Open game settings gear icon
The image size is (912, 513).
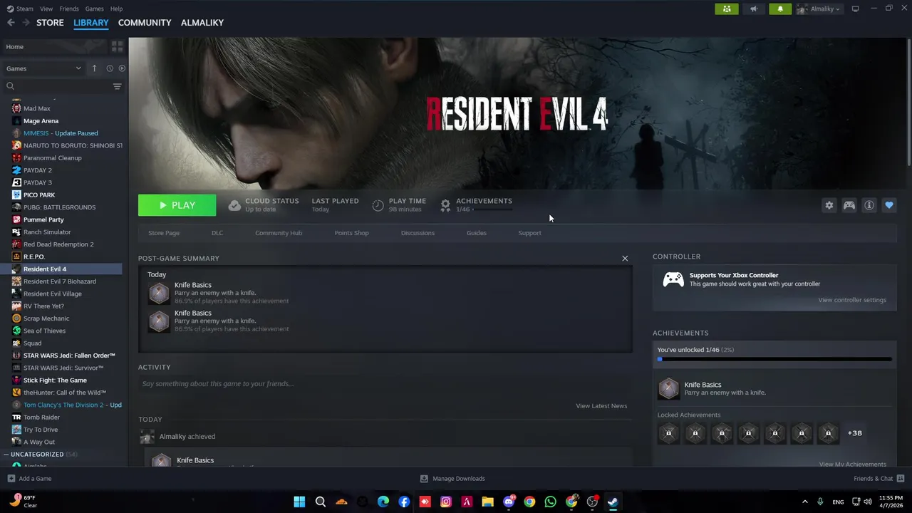(829, 205)
